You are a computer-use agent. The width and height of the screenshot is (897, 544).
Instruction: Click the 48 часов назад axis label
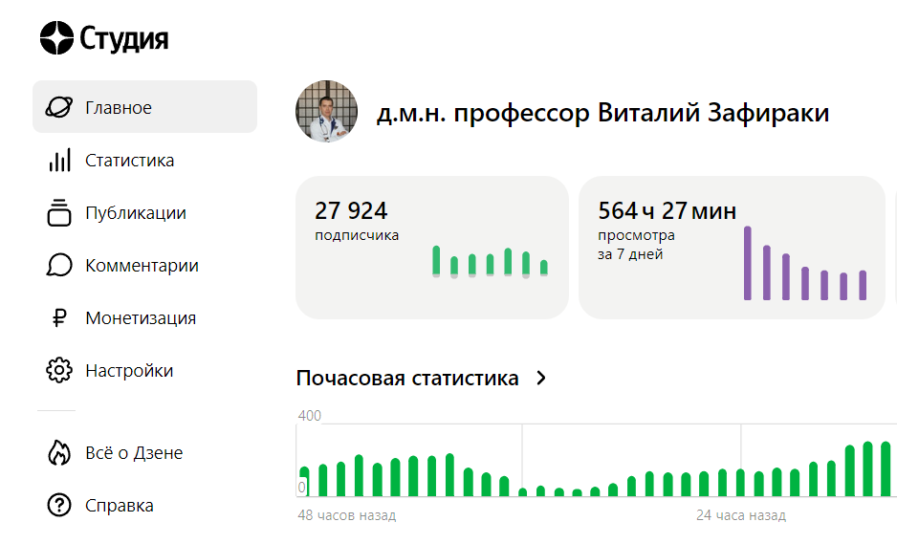[347, 515]
